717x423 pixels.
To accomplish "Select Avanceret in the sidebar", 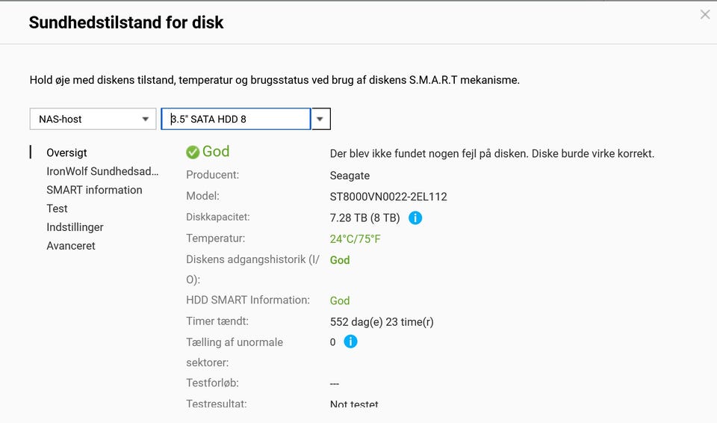I will click(71, 246).
